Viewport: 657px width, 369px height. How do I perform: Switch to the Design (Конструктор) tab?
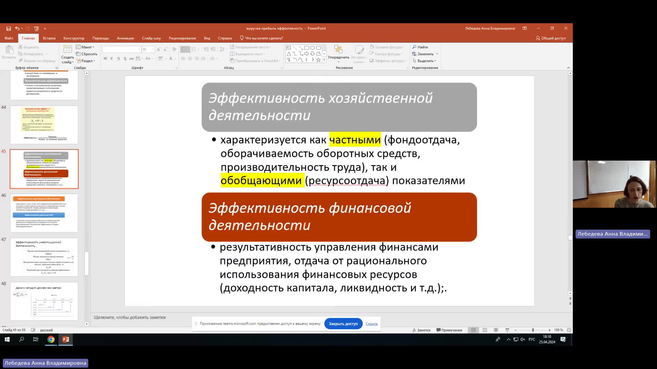[74, 38]
